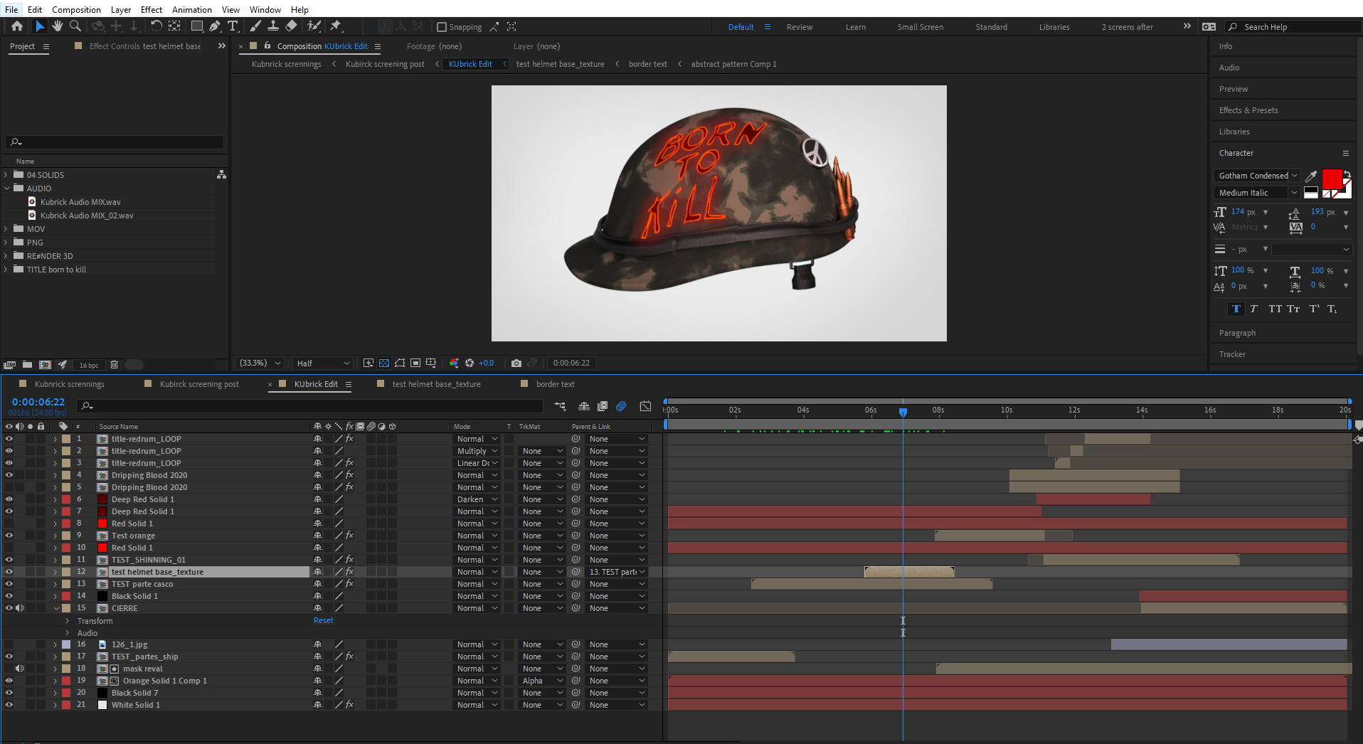Image resolution: width=1363 pixels, height=744 pixels.
Task: Take snapshot with camera icon
Action: [x=516, y=363]
